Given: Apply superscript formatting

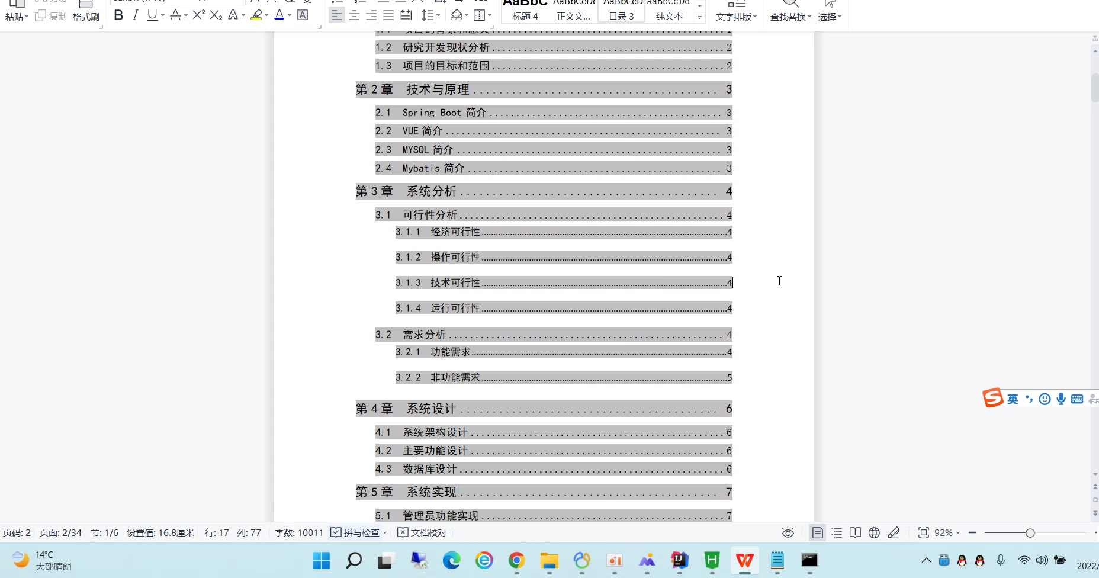Looking at the screenshot, I should tap(198, 15).
